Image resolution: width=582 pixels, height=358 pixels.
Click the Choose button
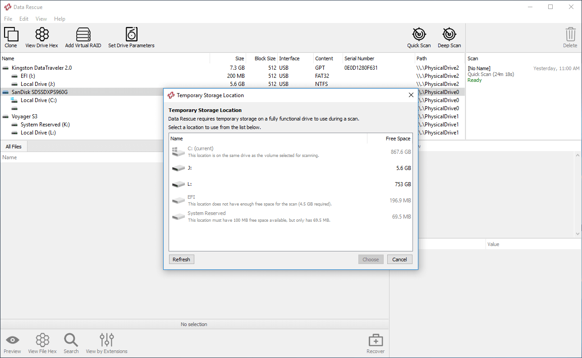(371, 260)
